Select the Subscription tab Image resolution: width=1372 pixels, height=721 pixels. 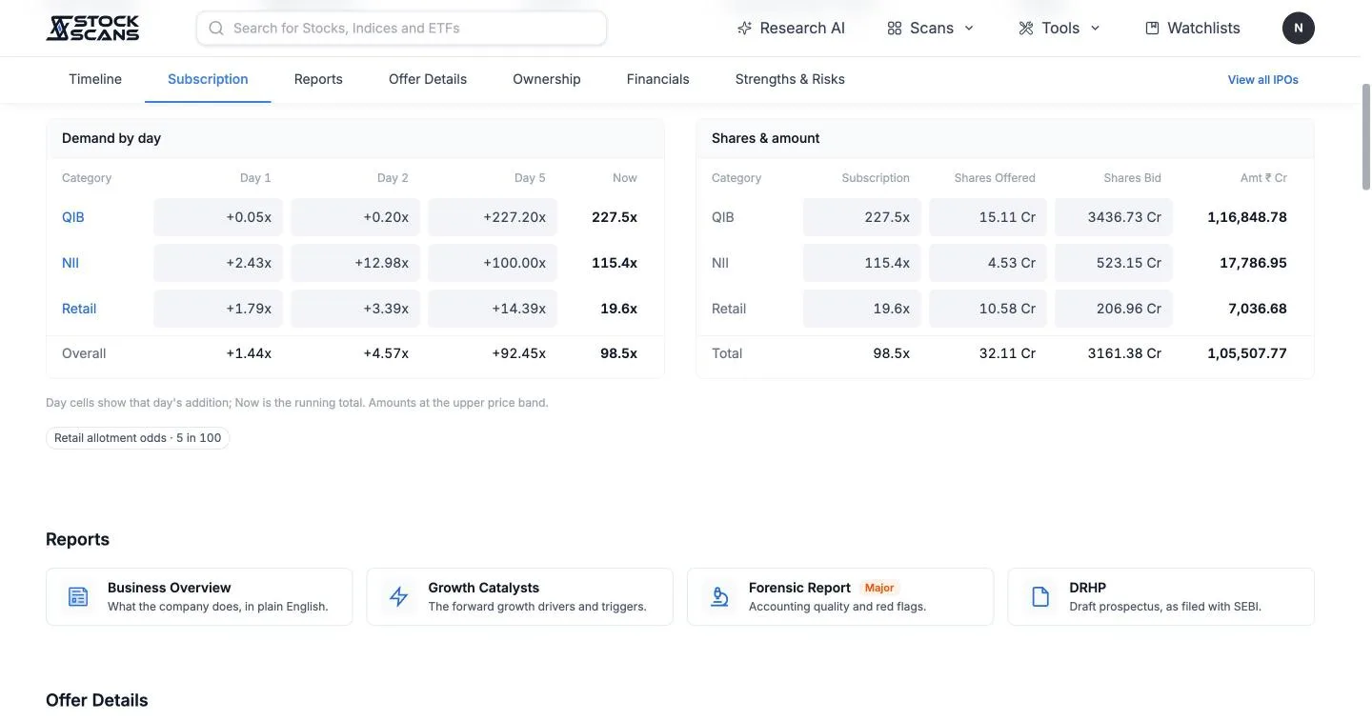pos(208,79)
